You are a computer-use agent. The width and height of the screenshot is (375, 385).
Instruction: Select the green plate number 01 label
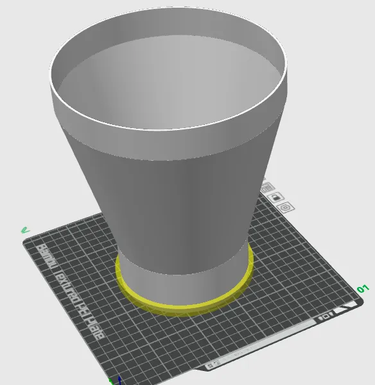[x=363, y=289]
